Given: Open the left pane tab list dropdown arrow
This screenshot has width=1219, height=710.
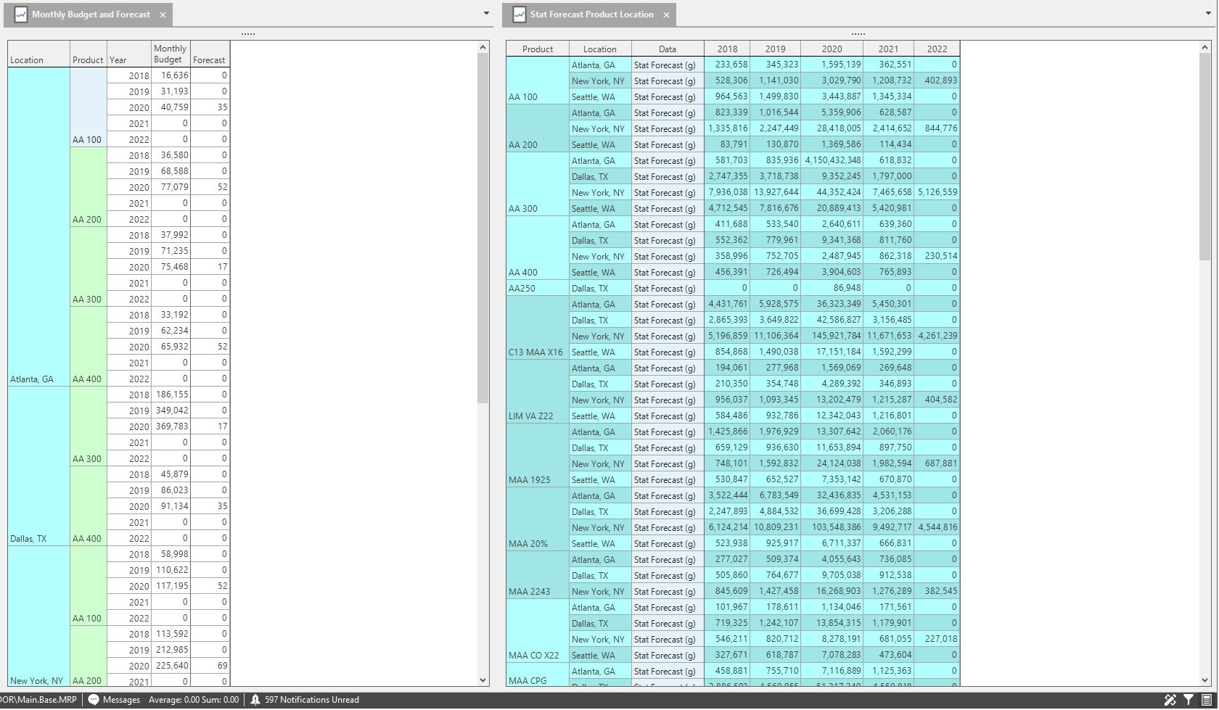Looking at the screenshot, I should coord(486,13).
